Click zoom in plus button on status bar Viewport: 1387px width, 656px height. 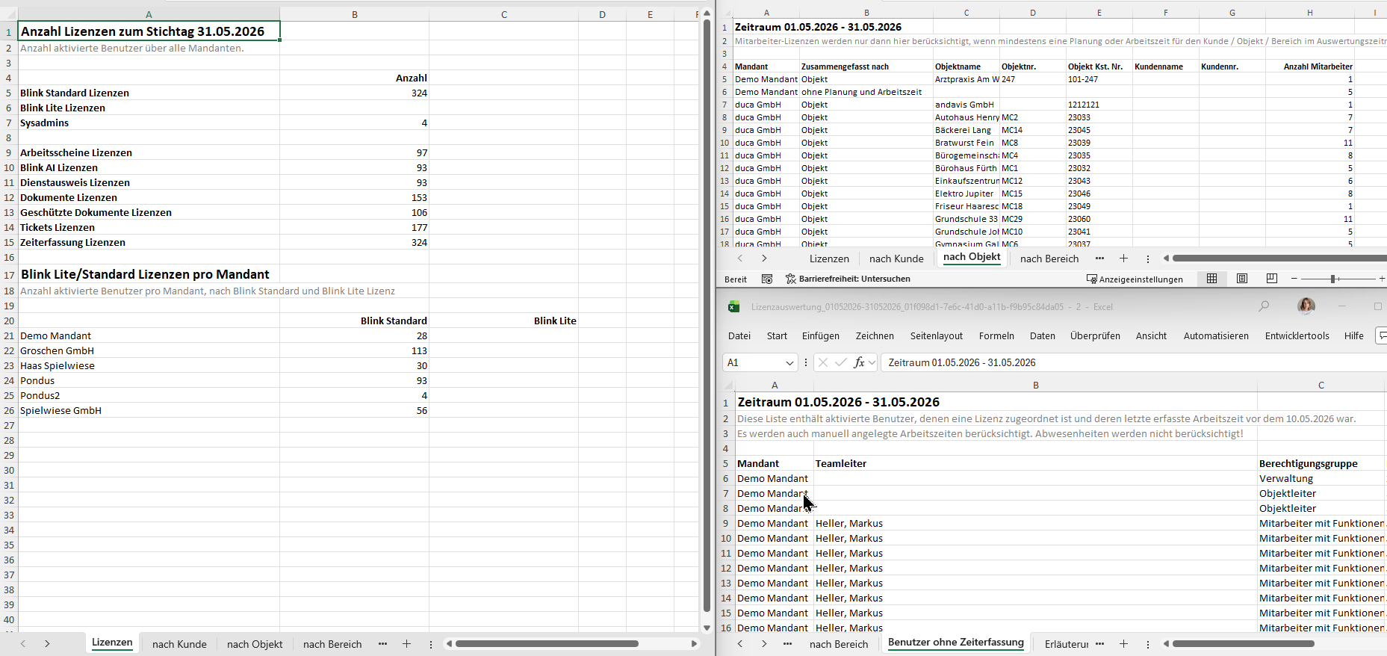click(x=1381, y=279)
